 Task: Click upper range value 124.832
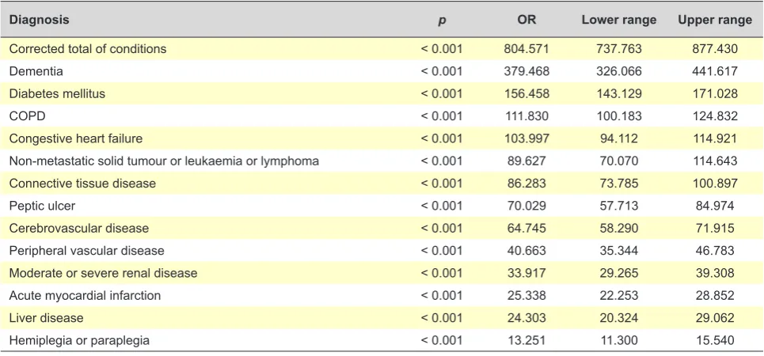click(x=715, y=116)
